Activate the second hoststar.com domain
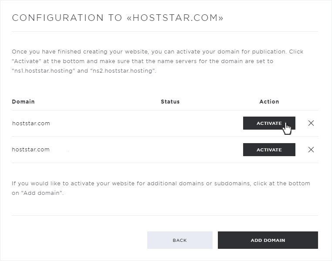Viewport: 332px width, 261px height. pyautogui.click(x=269, y=150)
